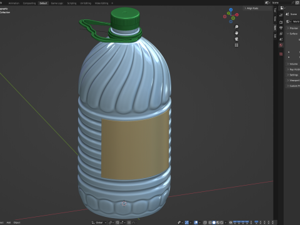This screenshot has height=225, width=300.
Task: Toggle the camera view icon
Action: coord(236,39)
